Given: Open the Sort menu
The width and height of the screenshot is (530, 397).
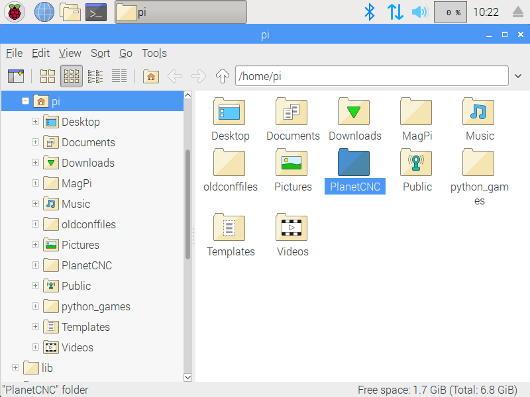Looking at the screenshot, I should (x=100, y=54).
